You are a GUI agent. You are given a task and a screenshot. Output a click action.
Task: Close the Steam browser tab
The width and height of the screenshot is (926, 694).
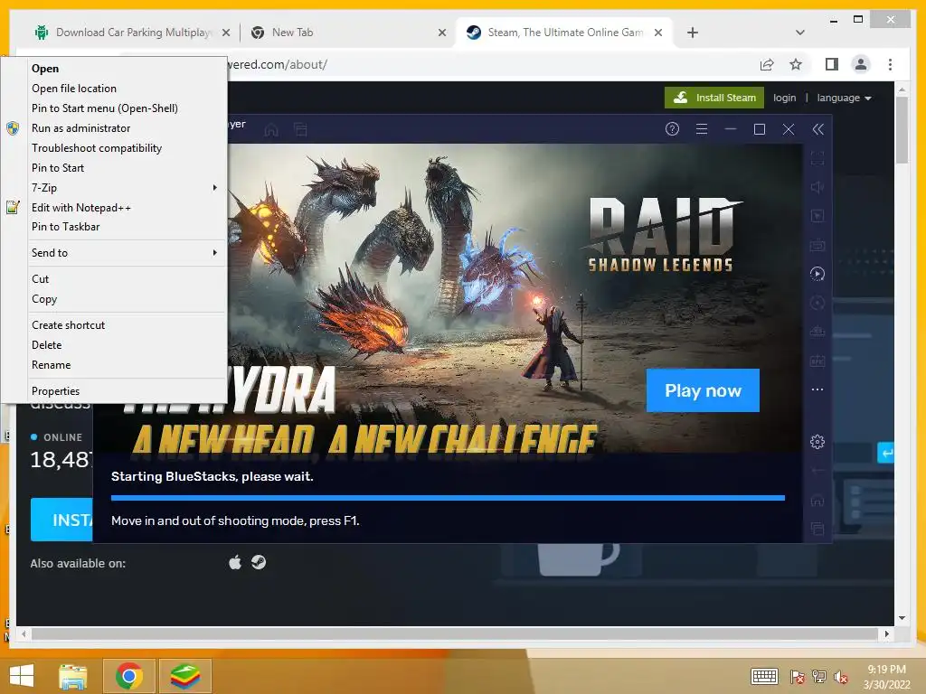tap(658, 33)
